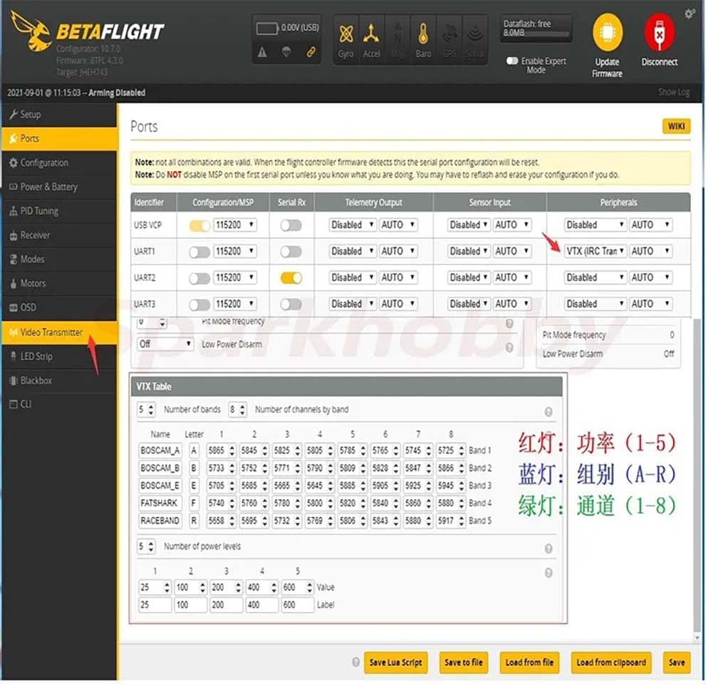708x686 pixels.
Task: Click the Save Lua Script button
Action: tap(395, 662)
